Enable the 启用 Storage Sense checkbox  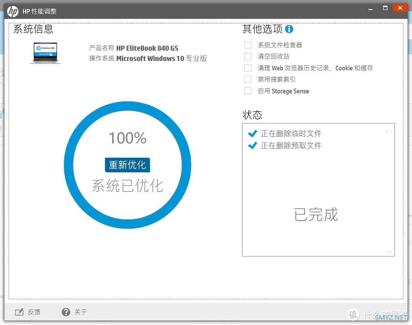(x=248, y=91)
